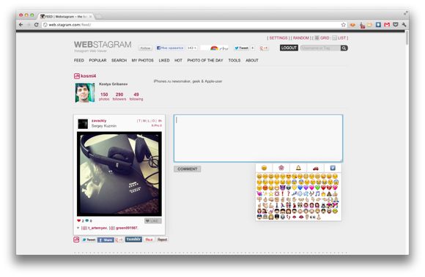Click the LOGOUT button
This screenshot has height=277, width=425.
[289, 48]
